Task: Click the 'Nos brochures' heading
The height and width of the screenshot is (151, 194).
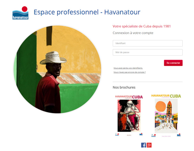Action: pyautogui.click(x=124, y=87)
